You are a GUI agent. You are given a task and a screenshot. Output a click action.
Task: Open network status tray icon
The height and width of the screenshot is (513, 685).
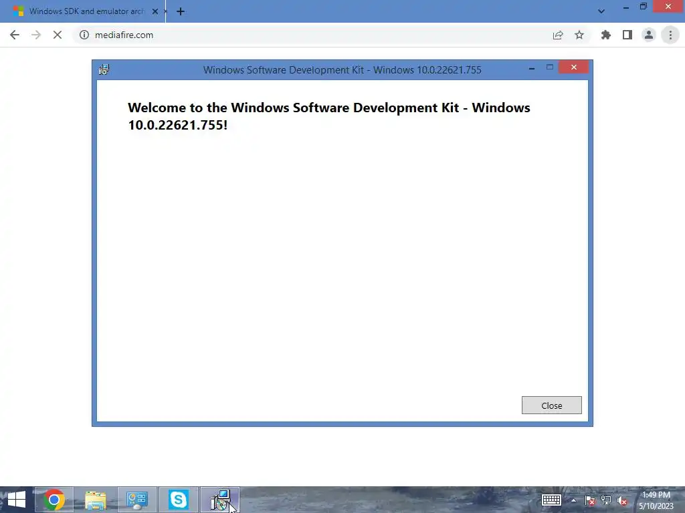click(x=606, y=500)
